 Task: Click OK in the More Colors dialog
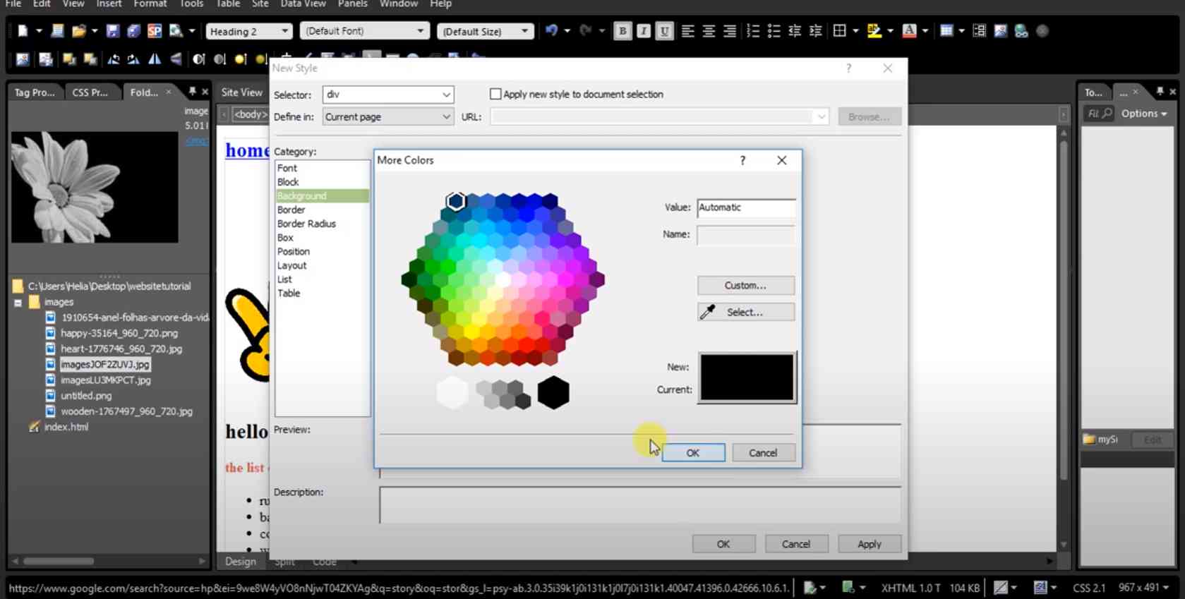pos(693,453)
